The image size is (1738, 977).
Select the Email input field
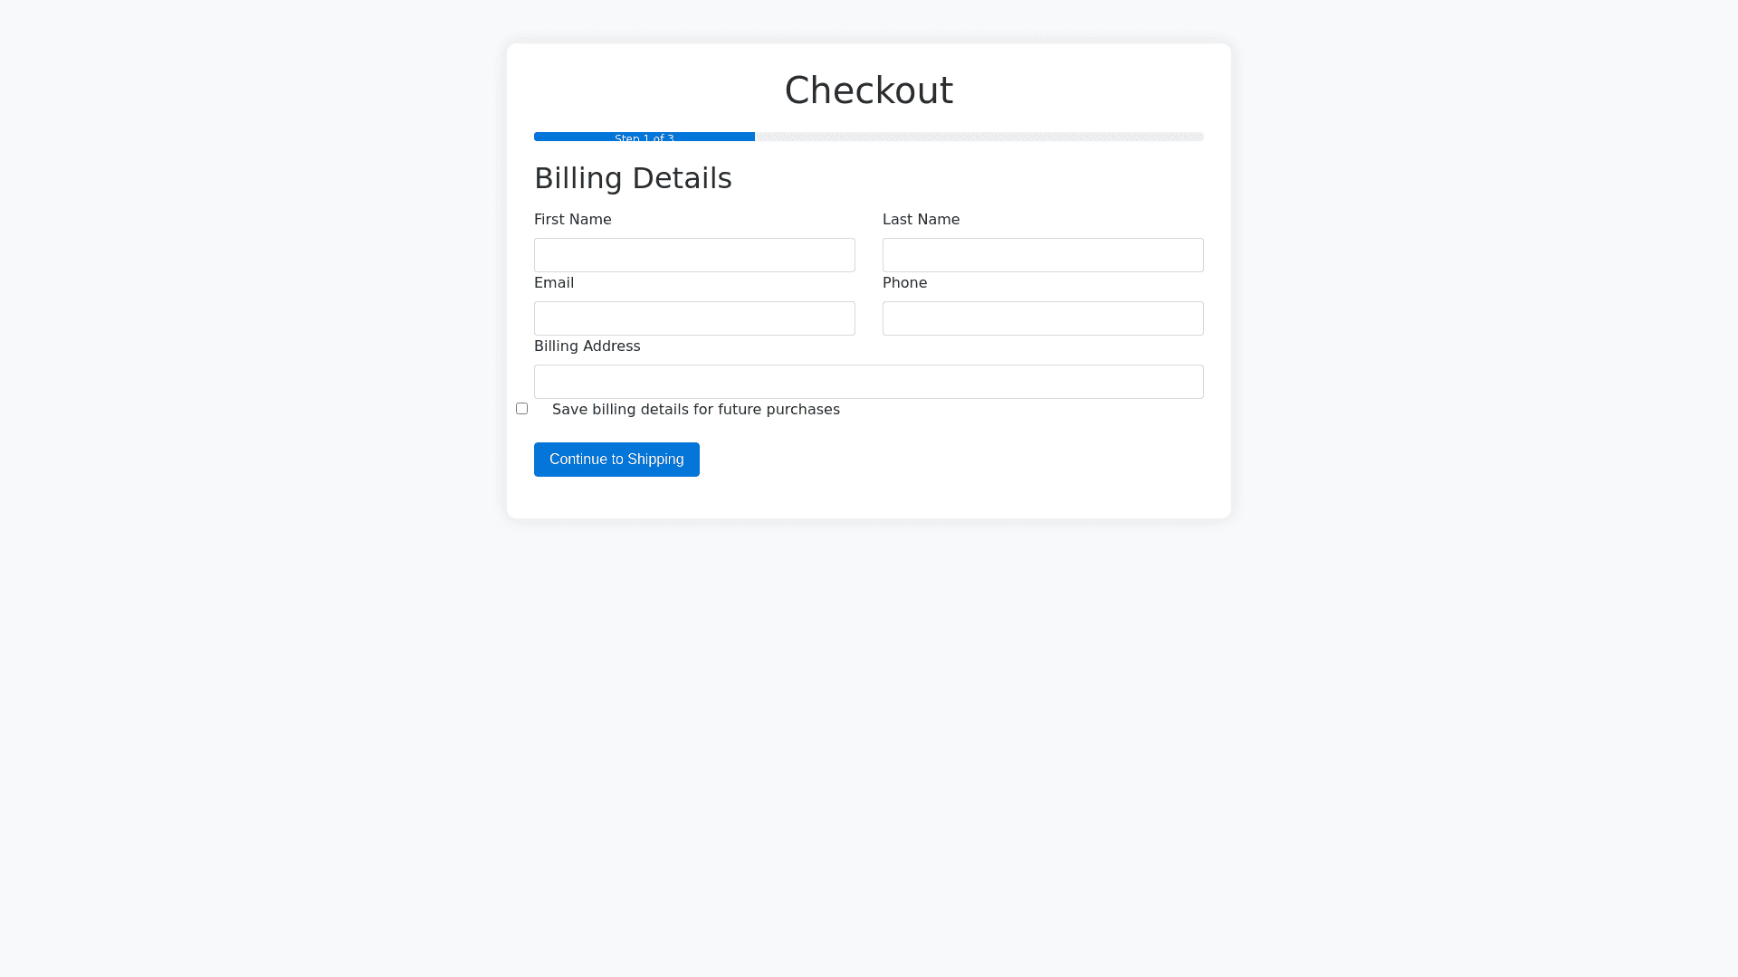(x=694, y=318)
